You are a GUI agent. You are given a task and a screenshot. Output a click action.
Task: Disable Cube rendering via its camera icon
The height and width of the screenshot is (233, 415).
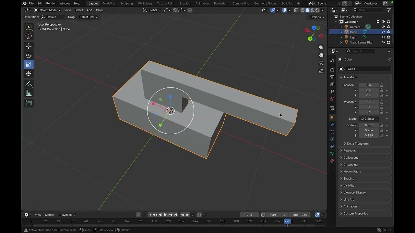point(388,32)
